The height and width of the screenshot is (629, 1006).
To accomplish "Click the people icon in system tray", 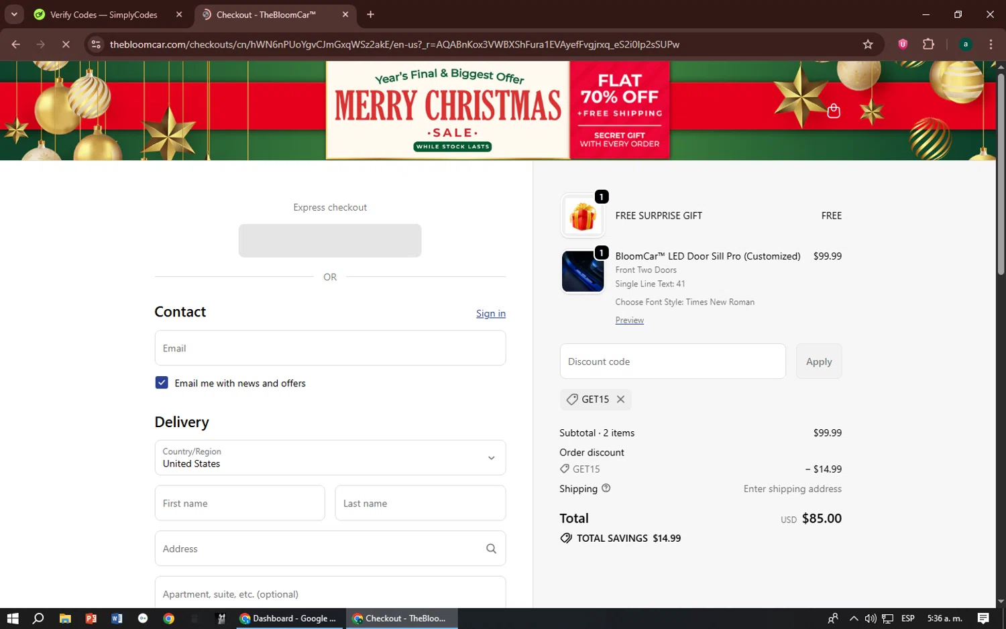I will click(x=833, y=618).
